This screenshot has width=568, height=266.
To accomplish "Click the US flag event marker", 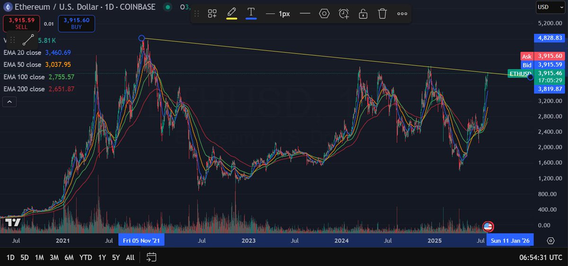I will [x=488, y=227].
